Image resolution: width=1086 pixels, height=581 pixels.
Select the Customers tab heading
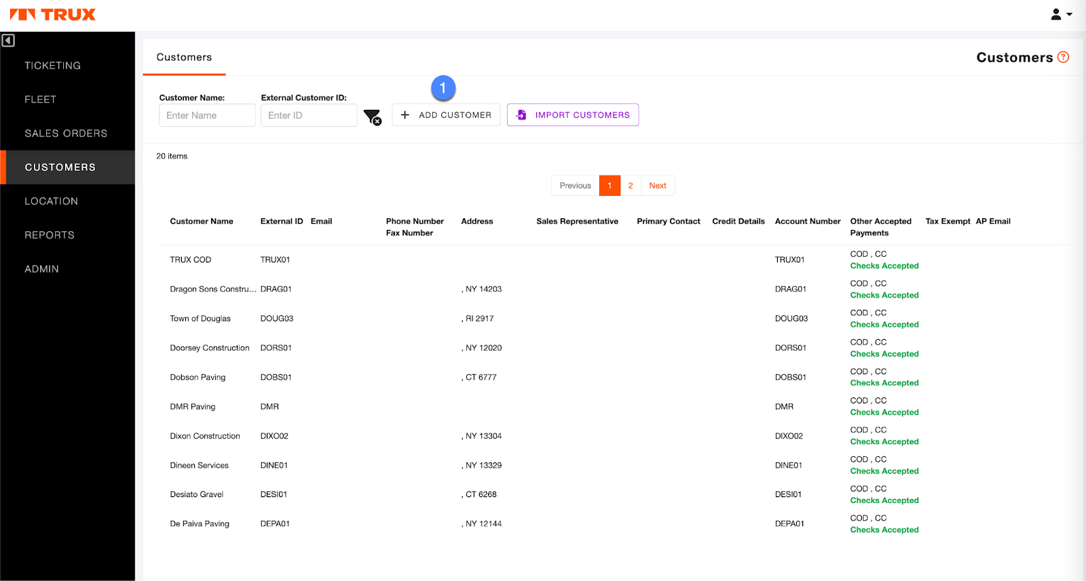point(184,58)
